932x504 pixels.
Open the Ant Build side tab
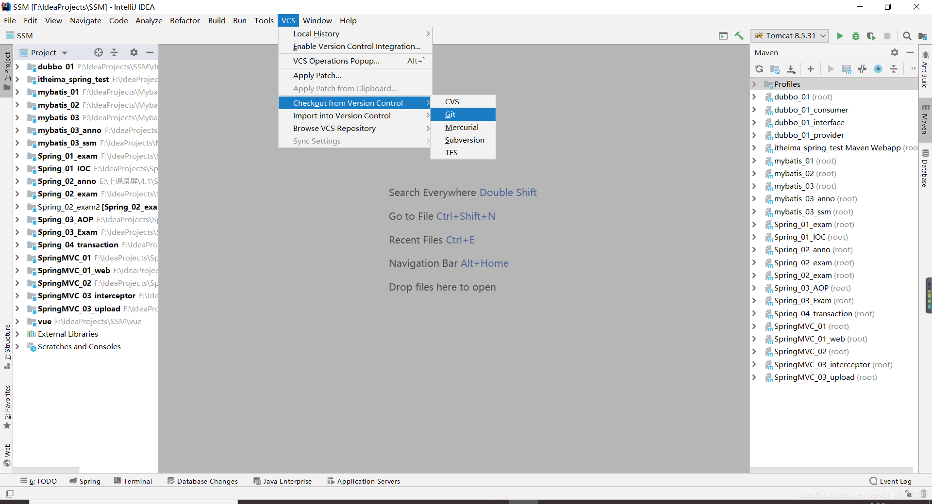pos(925,70)
